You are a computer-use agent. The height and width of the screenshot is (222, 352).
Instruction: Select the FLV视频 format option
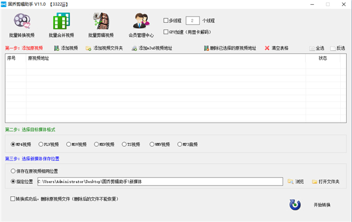(x=41, y=144)
